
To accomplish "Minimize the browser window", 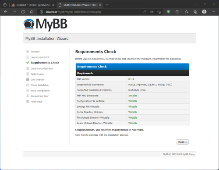I will point(196,4).
